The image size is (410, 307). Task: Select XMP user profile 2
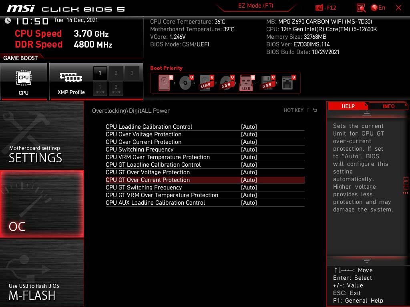point(116,89)
